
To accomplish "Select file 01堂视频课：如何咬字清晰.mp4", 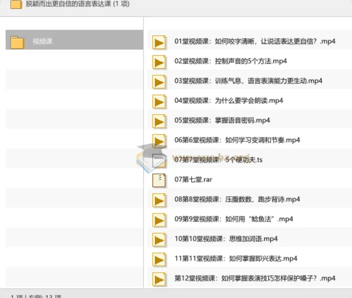I will pos(255,42).
